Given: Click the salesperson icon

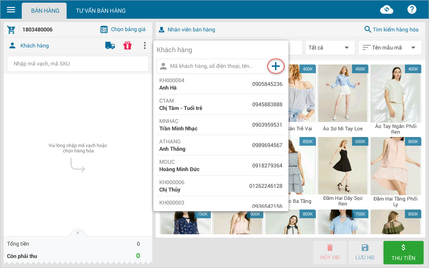Looking at the screenshot, I should tap(162, 29).
